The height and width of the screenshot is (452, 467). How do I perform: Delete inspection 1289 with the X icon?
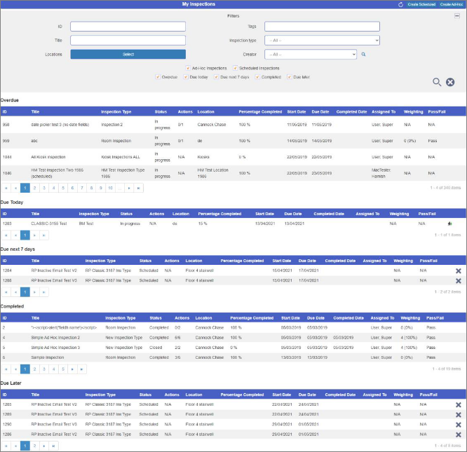tap(459, 414)
